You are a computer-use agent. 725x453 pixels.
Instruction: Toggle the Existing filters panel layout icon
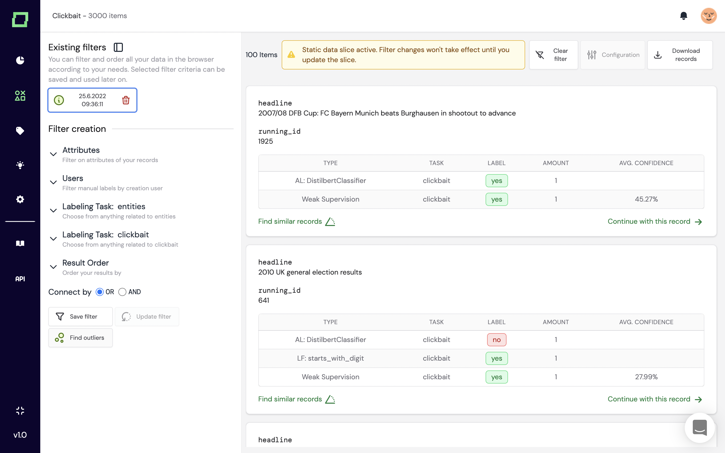click(118, 47)
